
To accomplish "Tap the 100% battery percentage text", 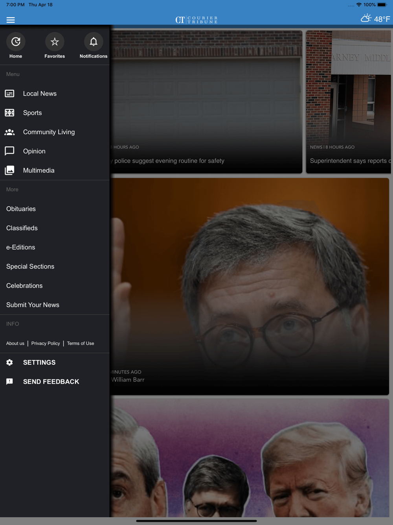I will click(369, 5).
